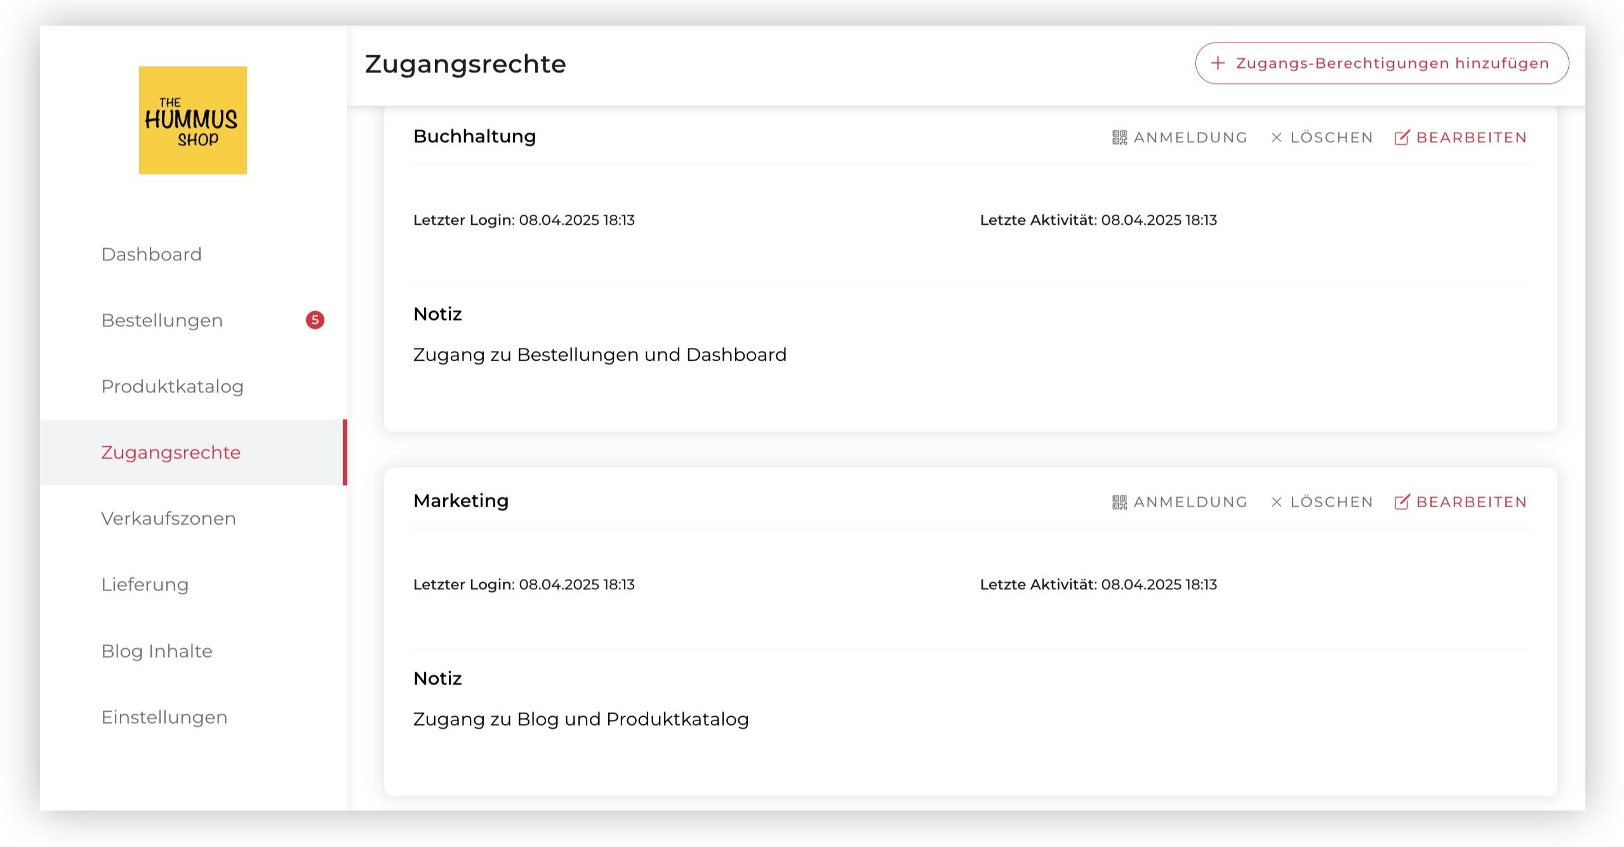The height and width of the screenshot is (847, 1624).
Task: Go to Bestellungen section
Action: 162,321
